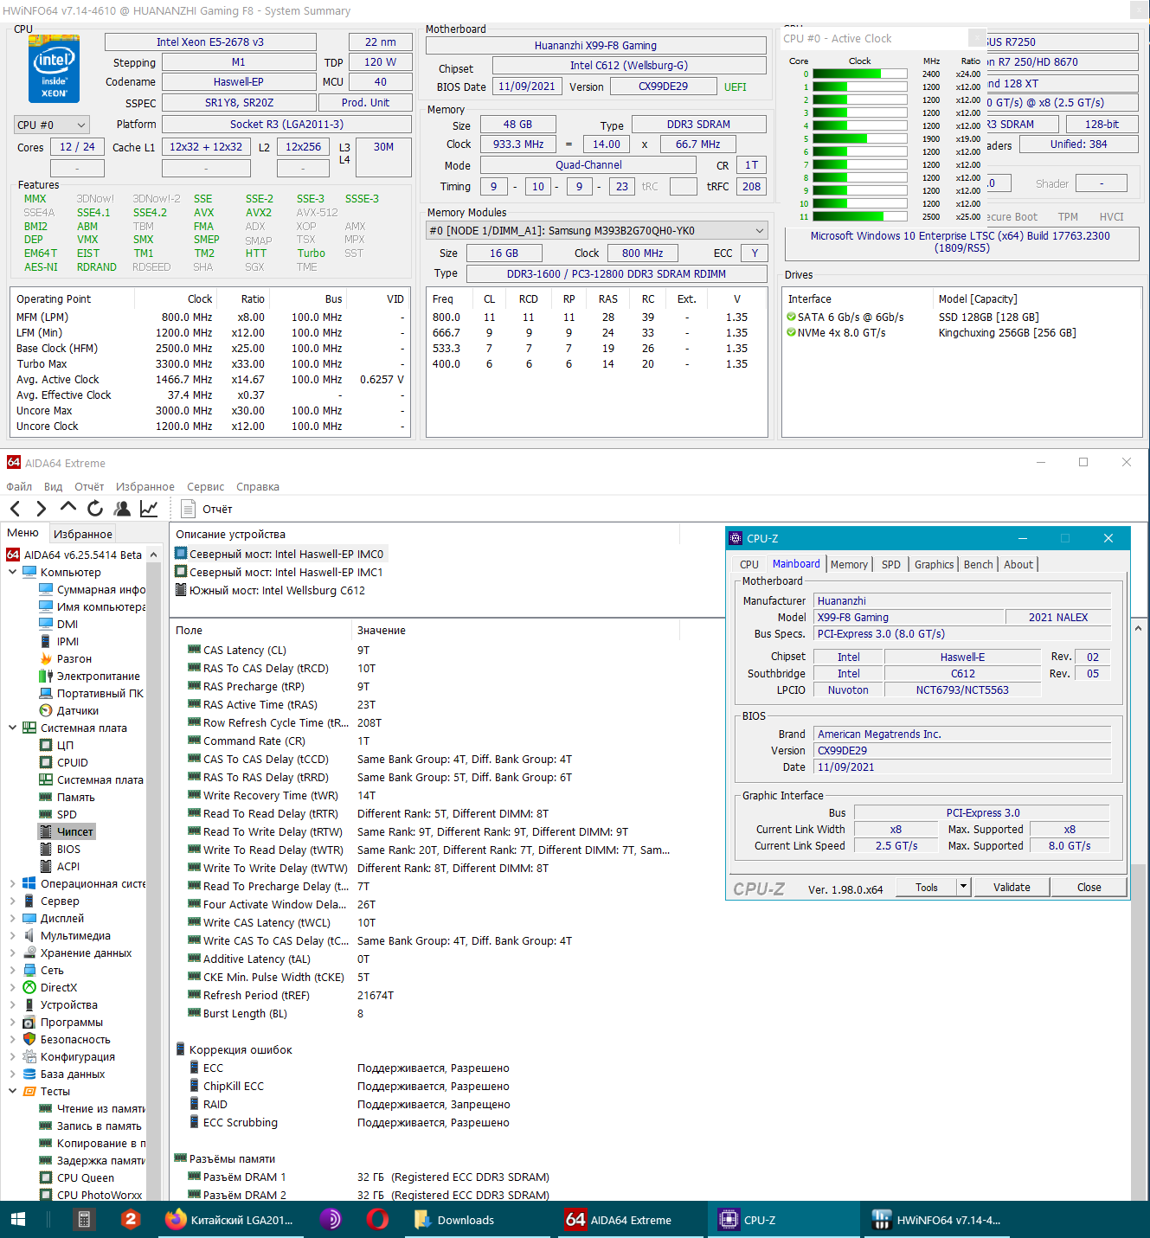
Task: Select Северный мост: Intel Haswell-EP IMC1 device
Action: tap(279, 572)
